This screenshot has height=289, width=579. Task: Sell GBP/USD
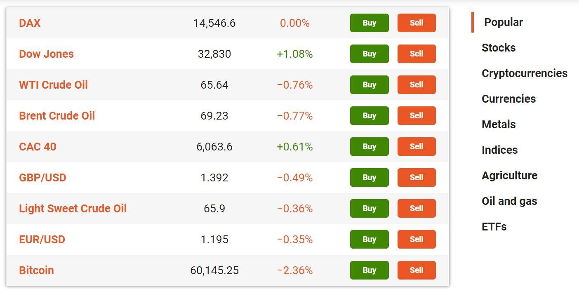417,177
